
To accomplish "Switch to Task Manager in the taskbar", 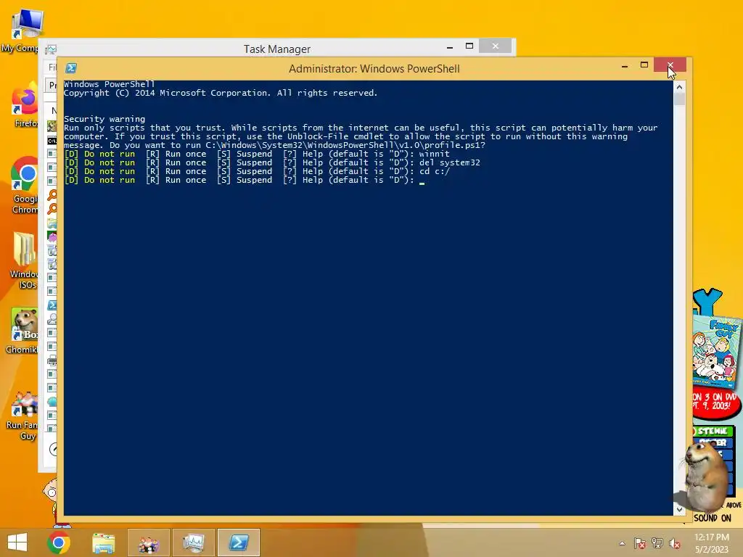I will (x=193, y=542).
